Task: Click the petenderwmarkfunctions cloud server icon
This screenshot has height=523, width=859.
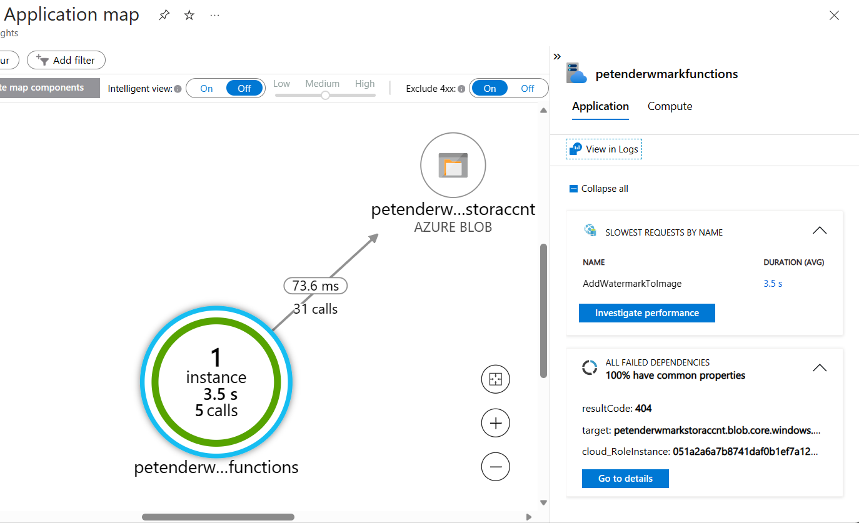Action: coord(577,73)
